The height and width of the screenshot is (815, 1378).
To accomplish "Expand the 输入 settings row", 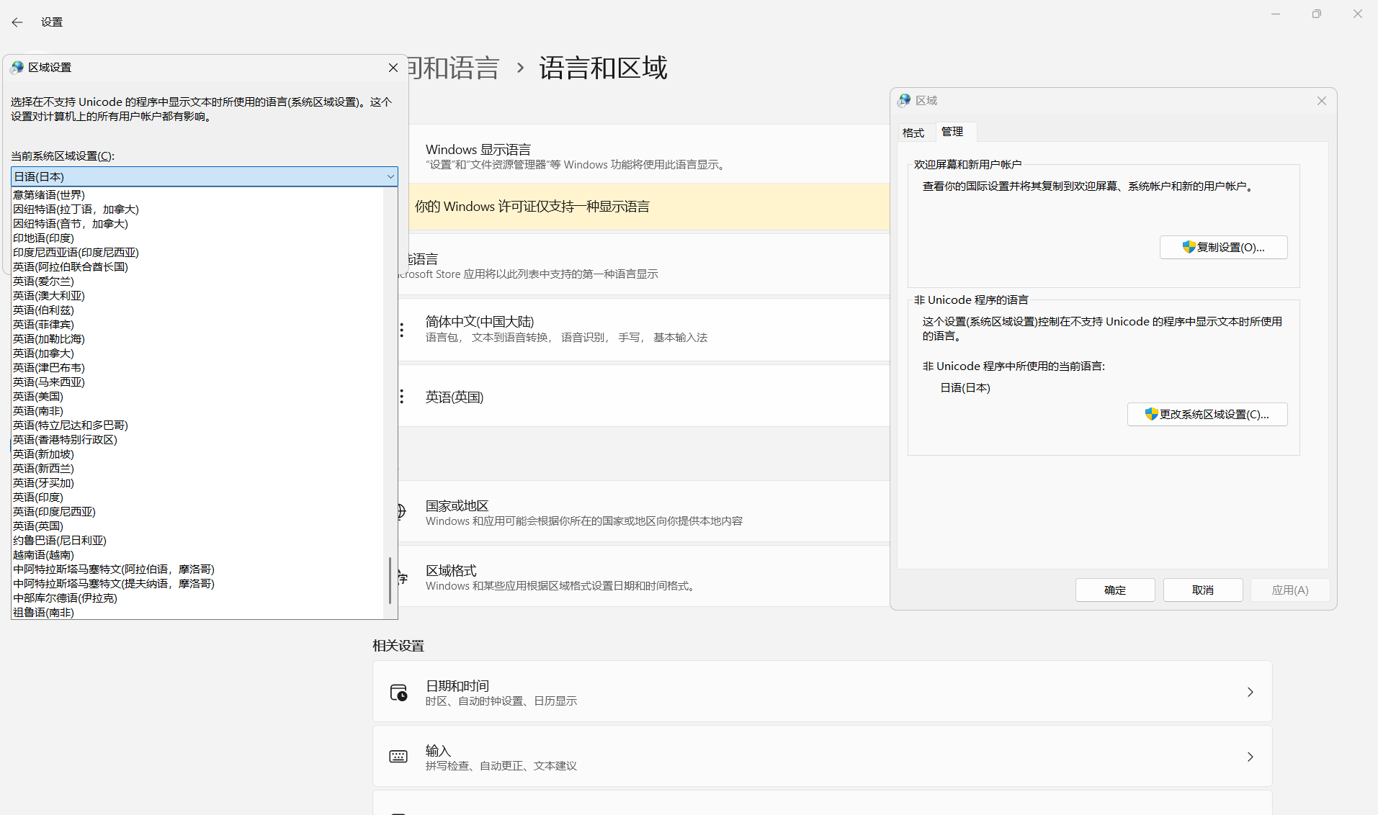I will tap(1251, 757).
